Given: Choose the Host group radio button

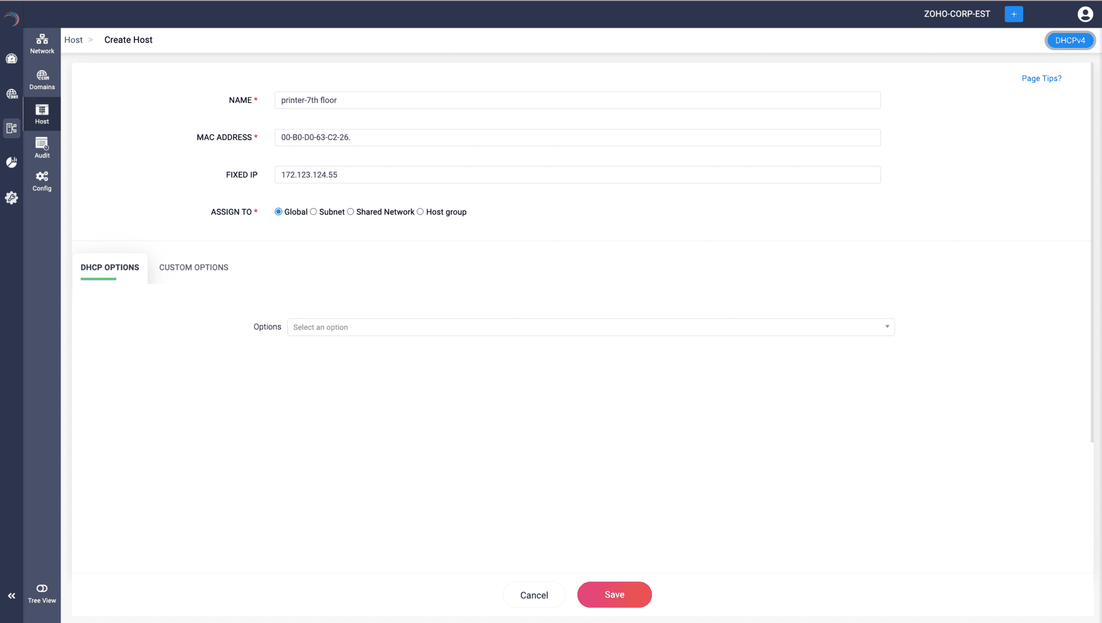Looking at the screenshot, I should point(420,212).
